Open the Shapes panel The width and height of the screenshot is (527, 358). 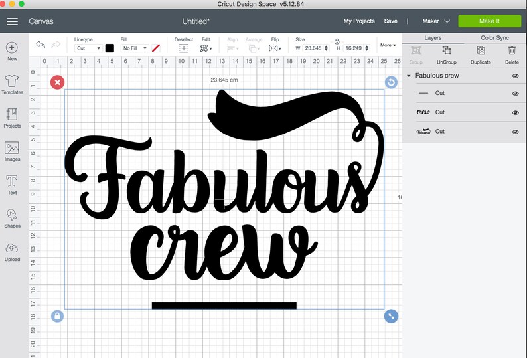pyautogui.click(x=12, y=219)
